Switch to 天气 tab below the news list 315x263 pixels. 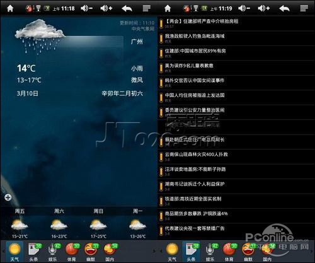click(172, 252)
